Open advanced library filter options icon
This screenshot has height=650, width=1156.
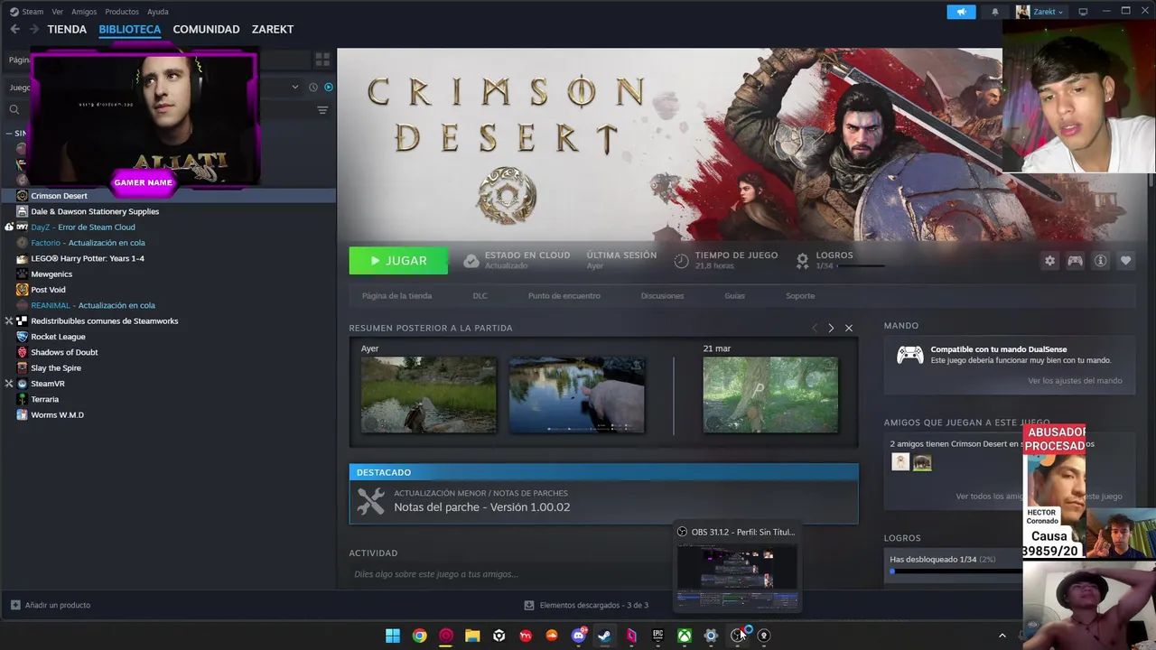322,110
